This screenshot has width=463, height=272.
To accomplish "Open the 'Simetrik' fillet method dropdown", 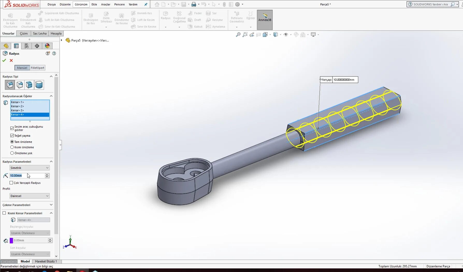I will 30,168.
